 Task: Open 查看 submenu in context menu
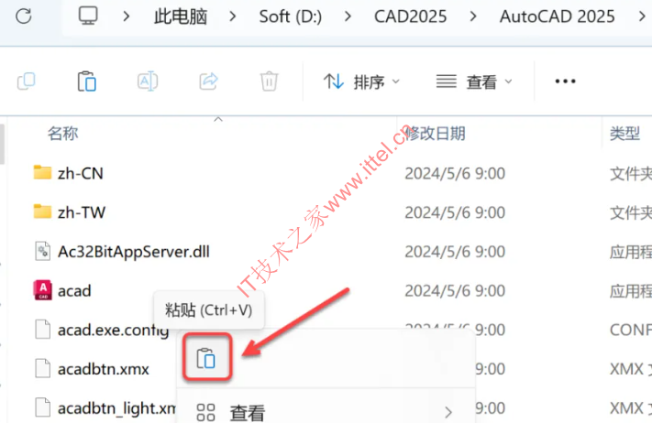(326, 412)
